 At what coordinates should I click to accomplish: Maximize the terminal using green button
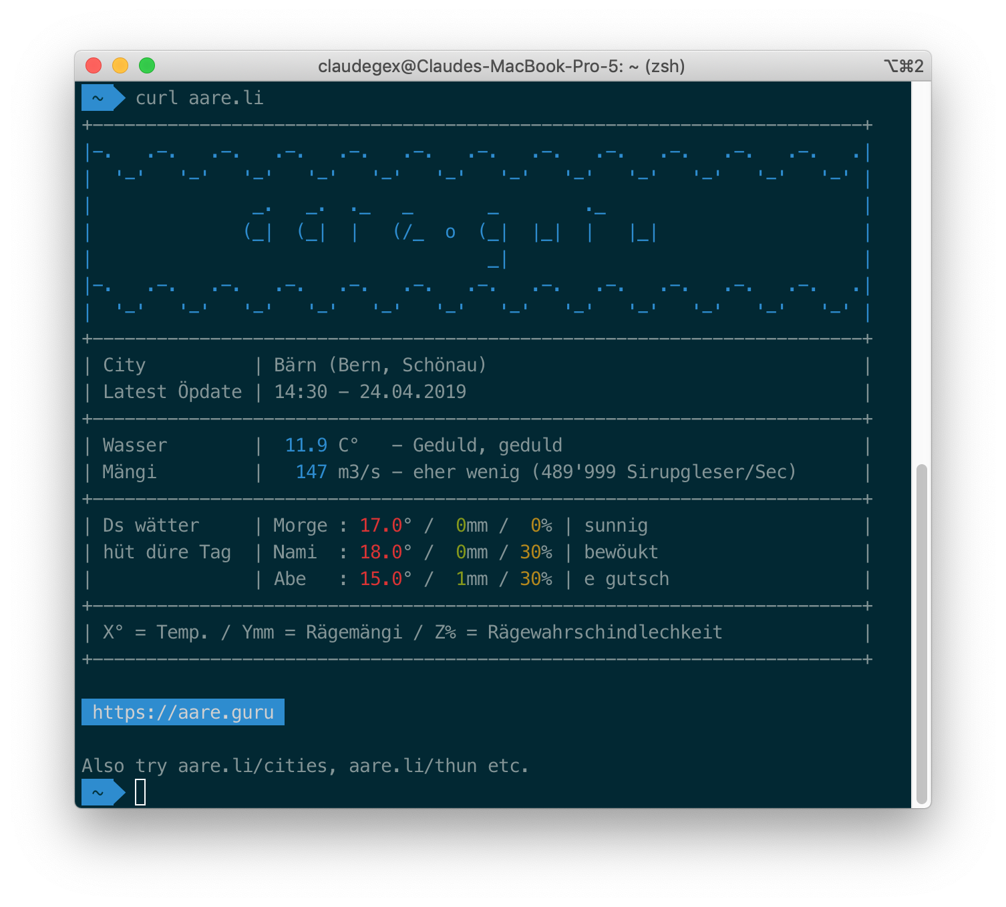pyautogui.click(x=147, y=65)
